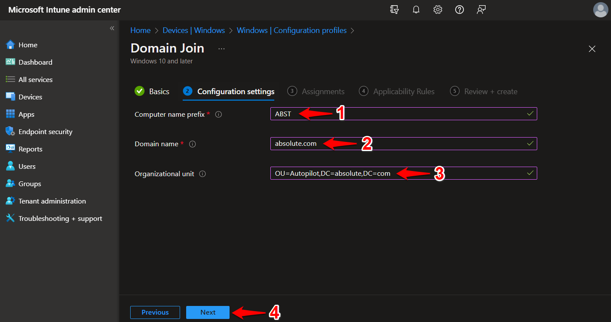Open the Assignments step

[323, 91]
